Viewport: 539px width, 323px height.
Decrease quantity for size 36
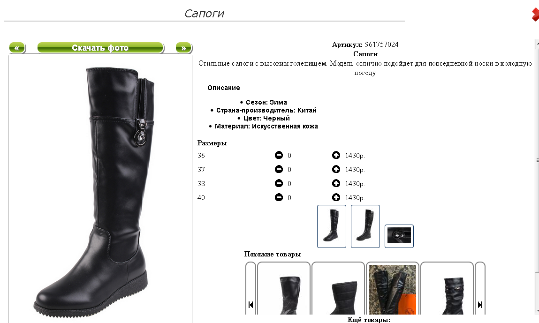279,155
